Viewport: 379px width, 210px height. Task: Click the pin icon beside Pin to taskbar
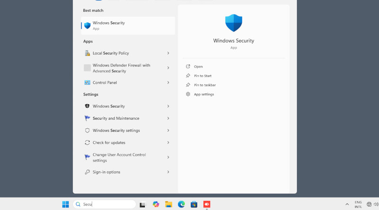(188, 85)
